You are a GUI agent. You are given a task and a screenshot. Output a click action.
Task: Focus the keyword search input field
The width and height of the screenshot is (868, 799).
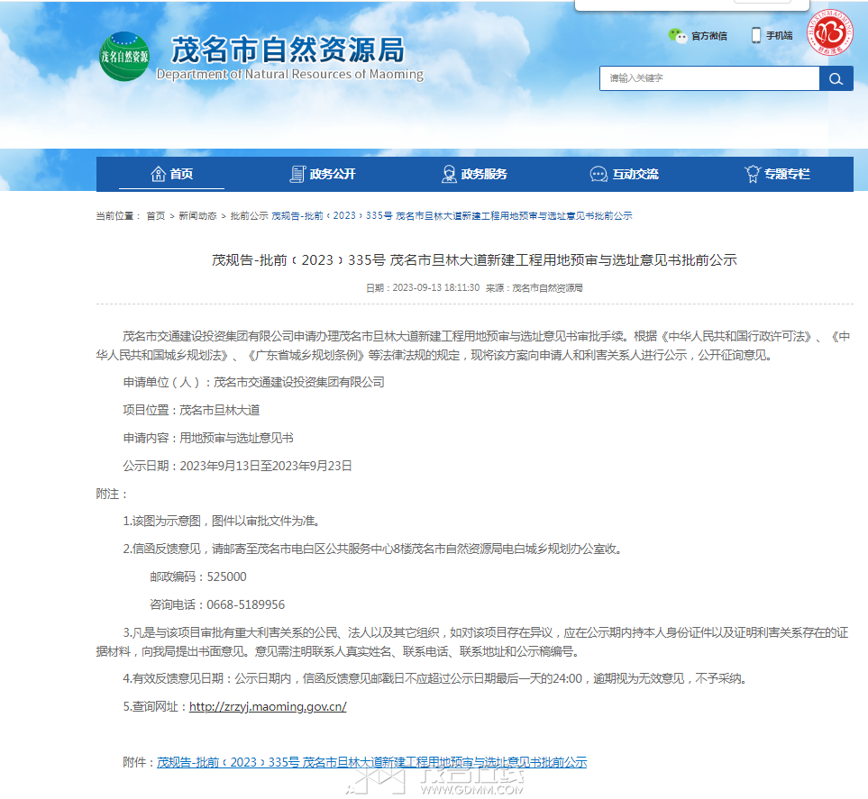pos(709,78)
